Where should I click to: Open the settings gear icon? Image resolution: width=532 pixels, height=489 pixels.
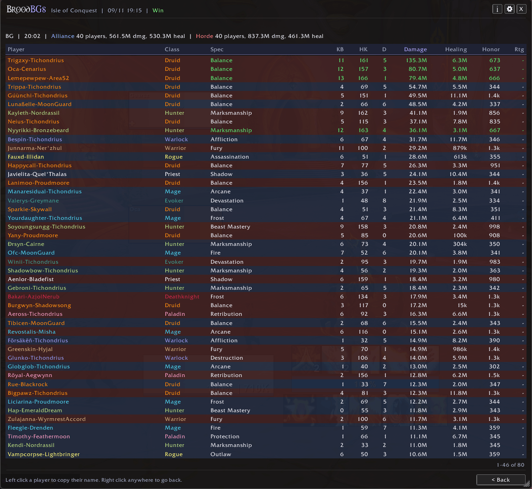pyautogui.click(x=509, y=9)
